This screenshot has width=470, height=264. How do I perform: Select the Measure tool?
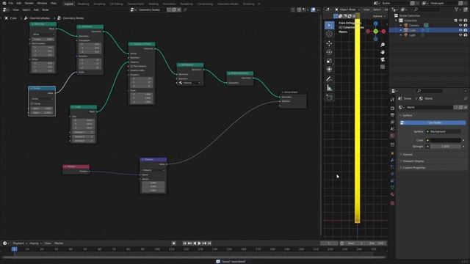click(329, 88)
